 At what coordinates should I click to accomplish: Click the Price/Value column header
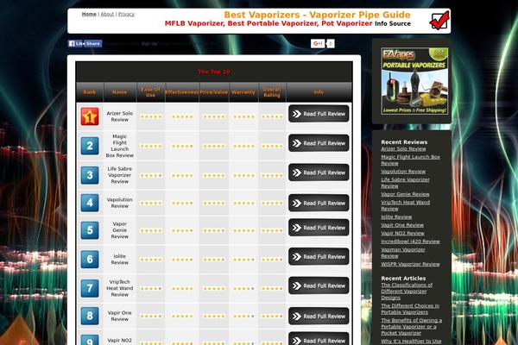[x=214, y=92]
